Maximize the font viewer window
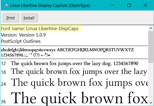This screenshot has height=106, width=154. point(129,5)
